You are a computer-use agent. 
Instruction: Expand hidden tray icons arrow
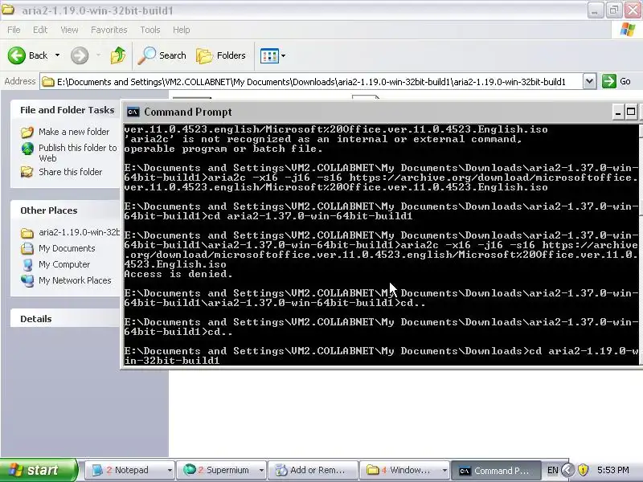point(568,470)
